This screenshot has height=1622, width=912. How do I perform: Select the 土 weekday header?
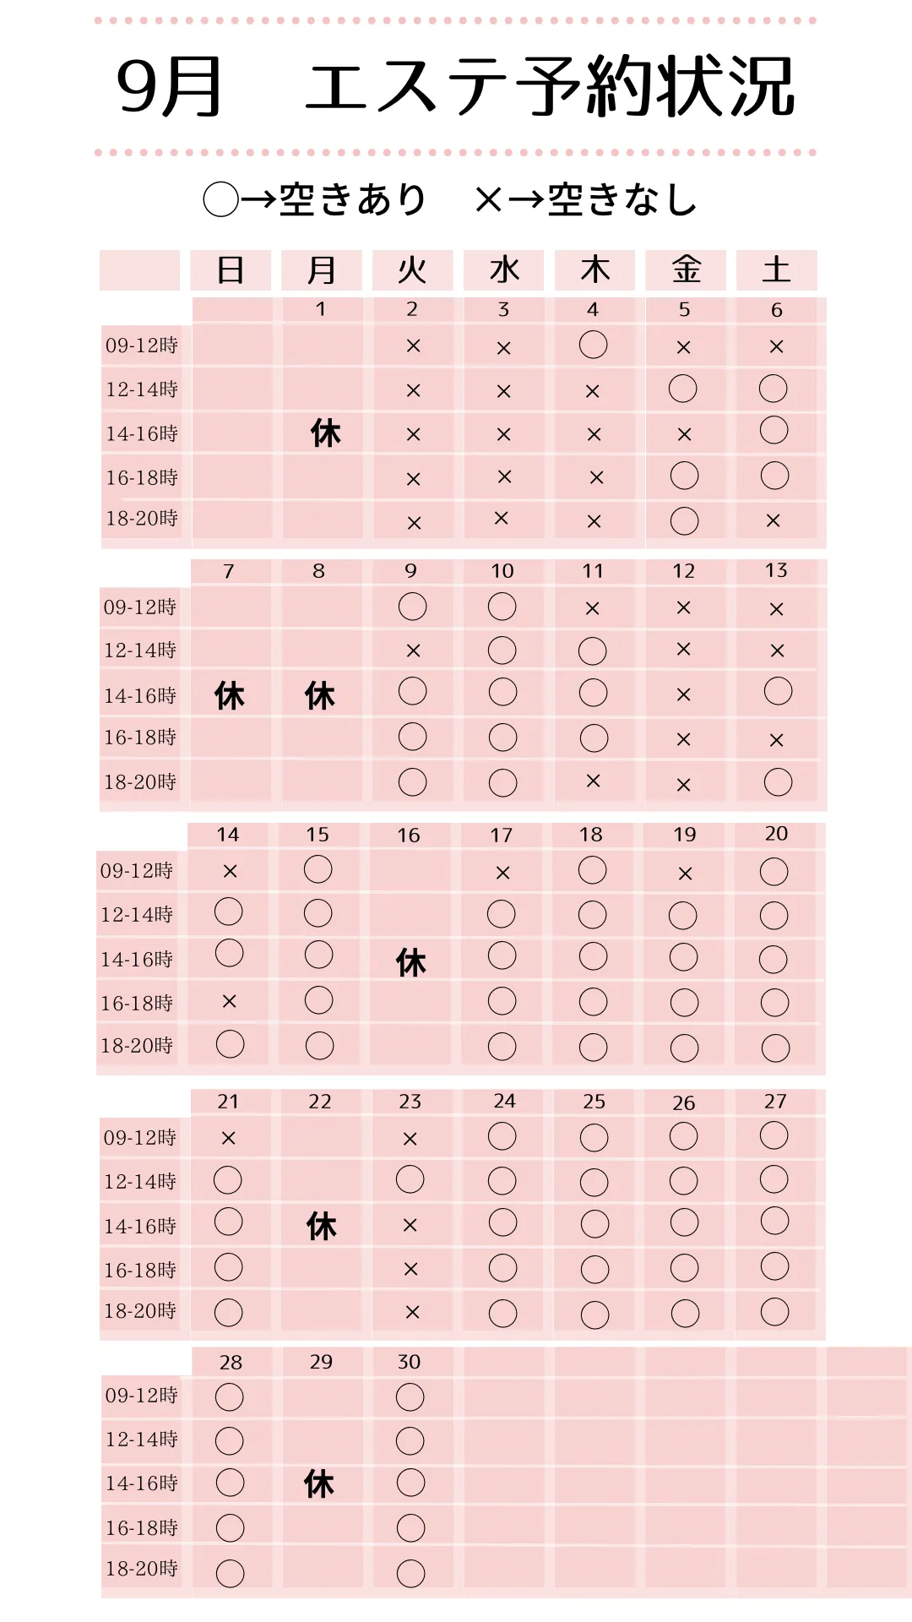[776, 270]
